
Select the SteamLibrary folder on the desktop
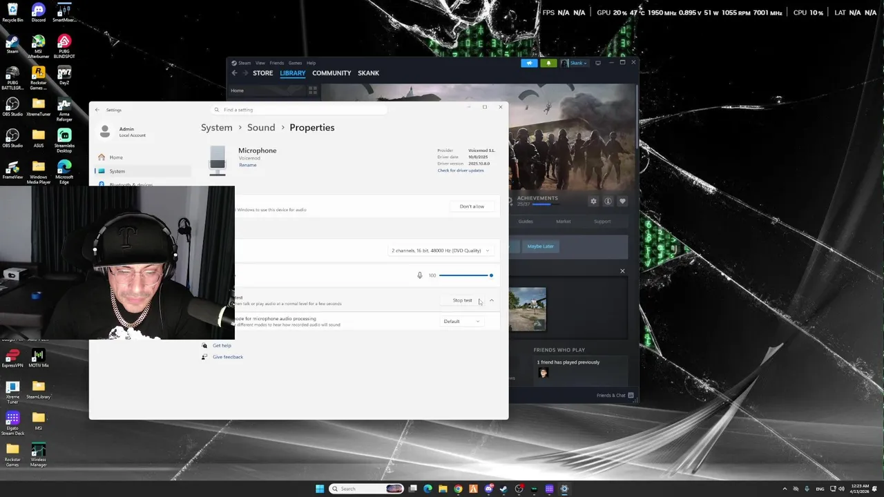click(39, 390)
